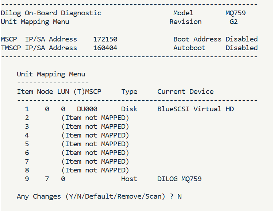Click the Any Changes prompt answer N

pos(180,196)
